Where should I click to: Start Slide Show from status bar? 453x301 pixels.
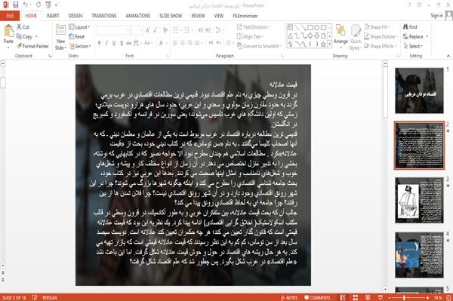tap(381, 297)
